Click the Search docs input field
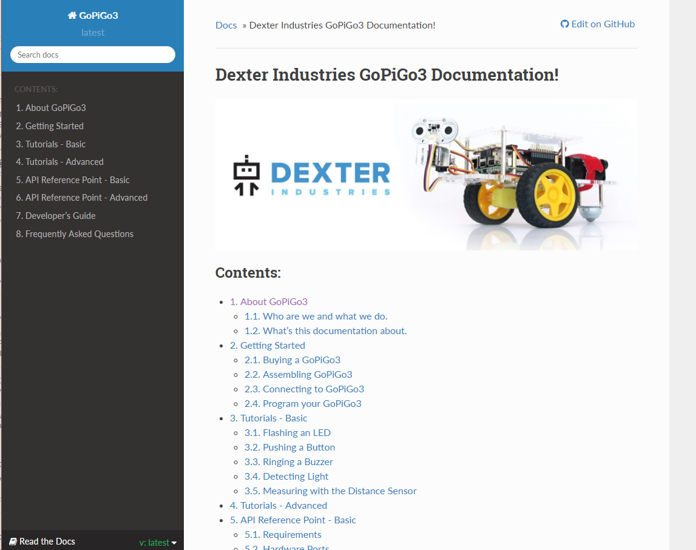Viewport: 696px width, 550px height. (93, 55)
